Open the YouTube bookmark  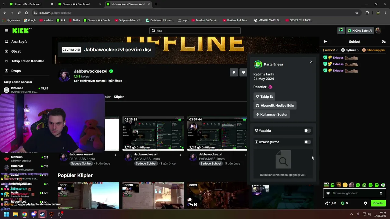46,20
